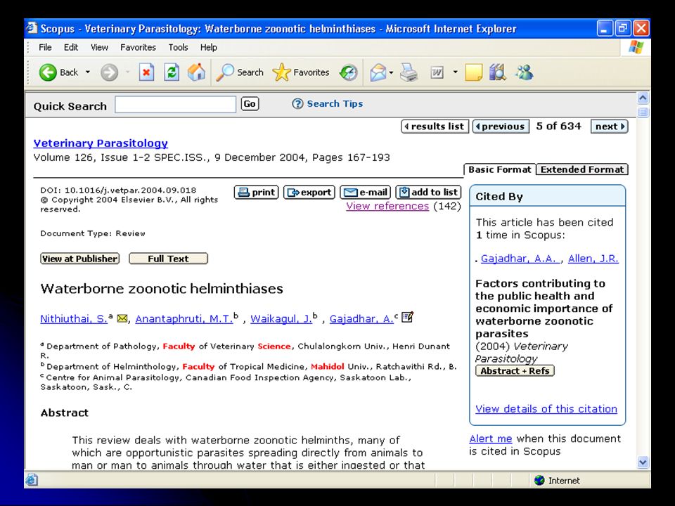Open the Favorites menu
The image size is (675, 506).
[x=138, y=47]
